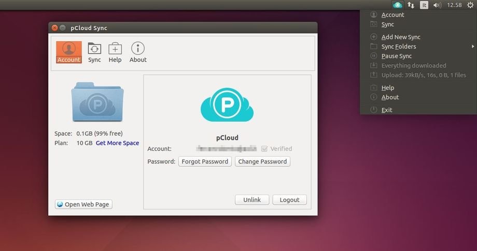Screen dimensions: 477x251
Task: Click the Change Password button
Action: pos(262,161)
